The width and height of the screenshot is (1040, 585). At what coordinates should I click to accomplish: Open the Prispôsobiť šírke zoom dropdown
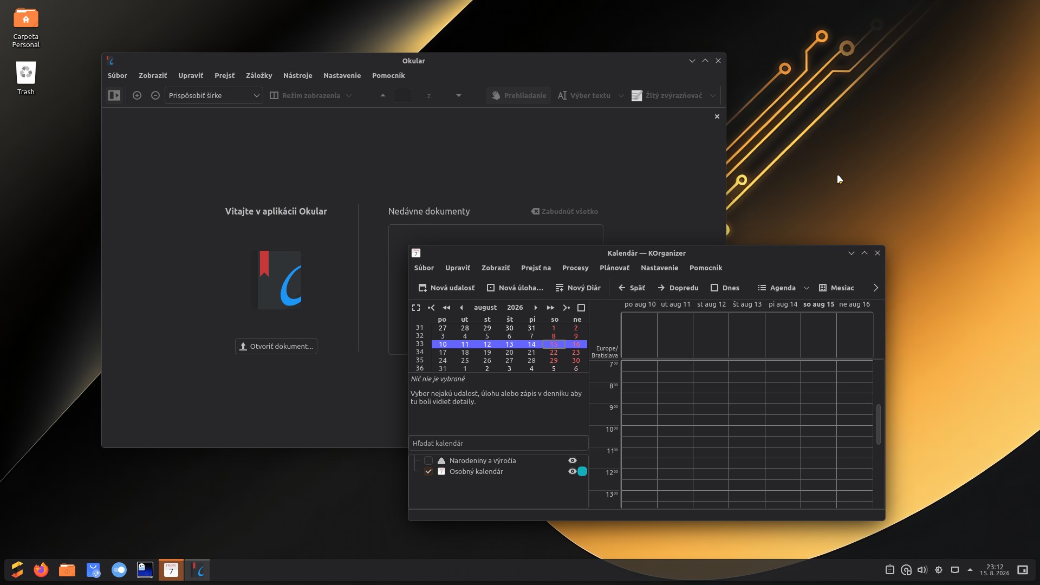point(214,96)
